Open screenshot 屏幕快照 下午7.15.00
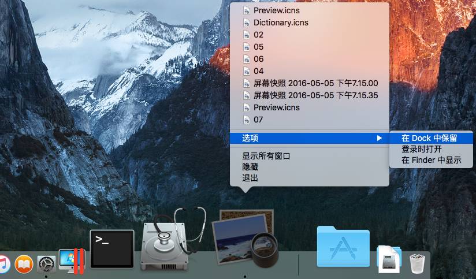The height and width of the screenshot is (279, 476). coord(315,83)
